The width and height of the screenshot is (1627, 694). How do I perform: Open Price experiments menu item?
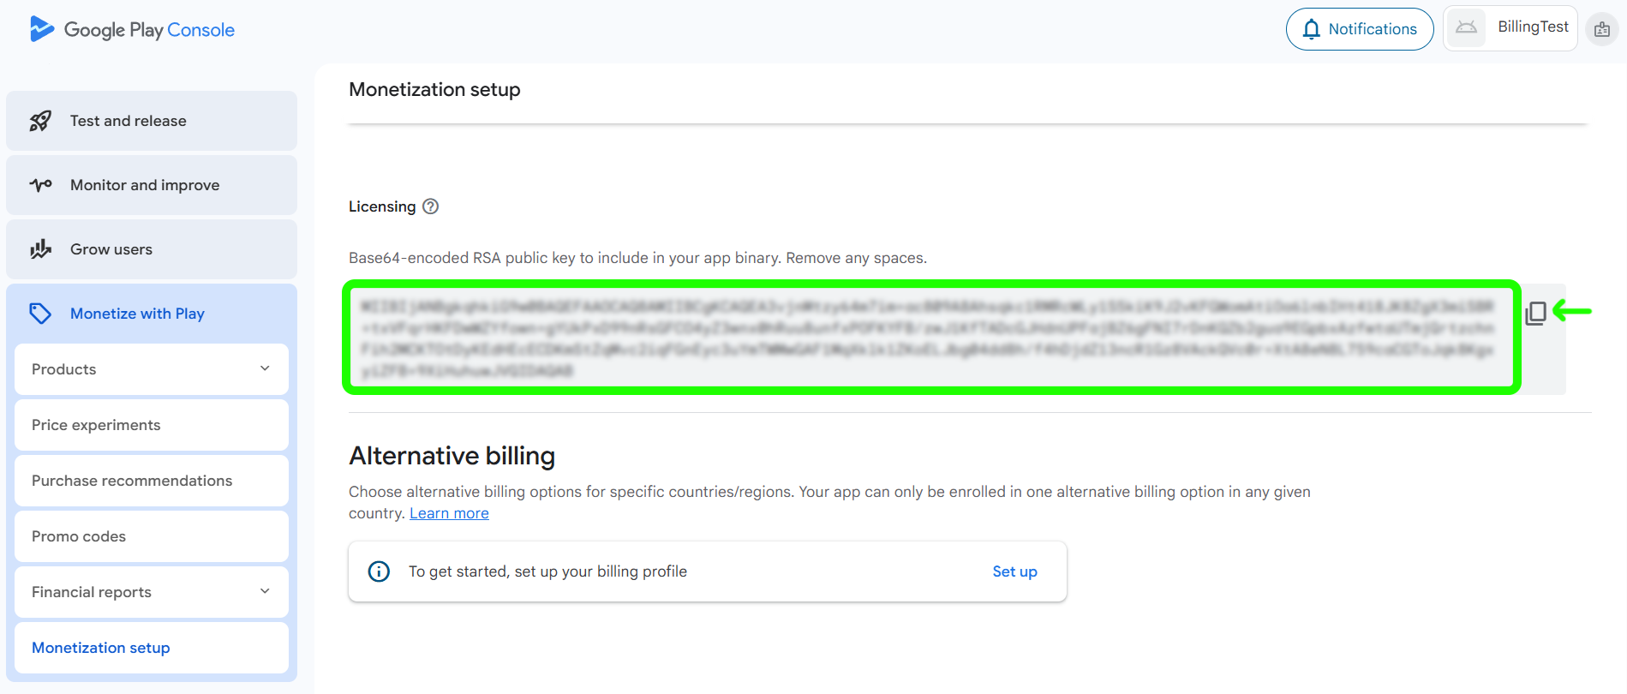96,425
